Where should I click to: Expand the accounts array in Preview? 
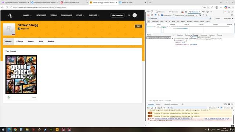pyautogui.click(x=174, y=41)
